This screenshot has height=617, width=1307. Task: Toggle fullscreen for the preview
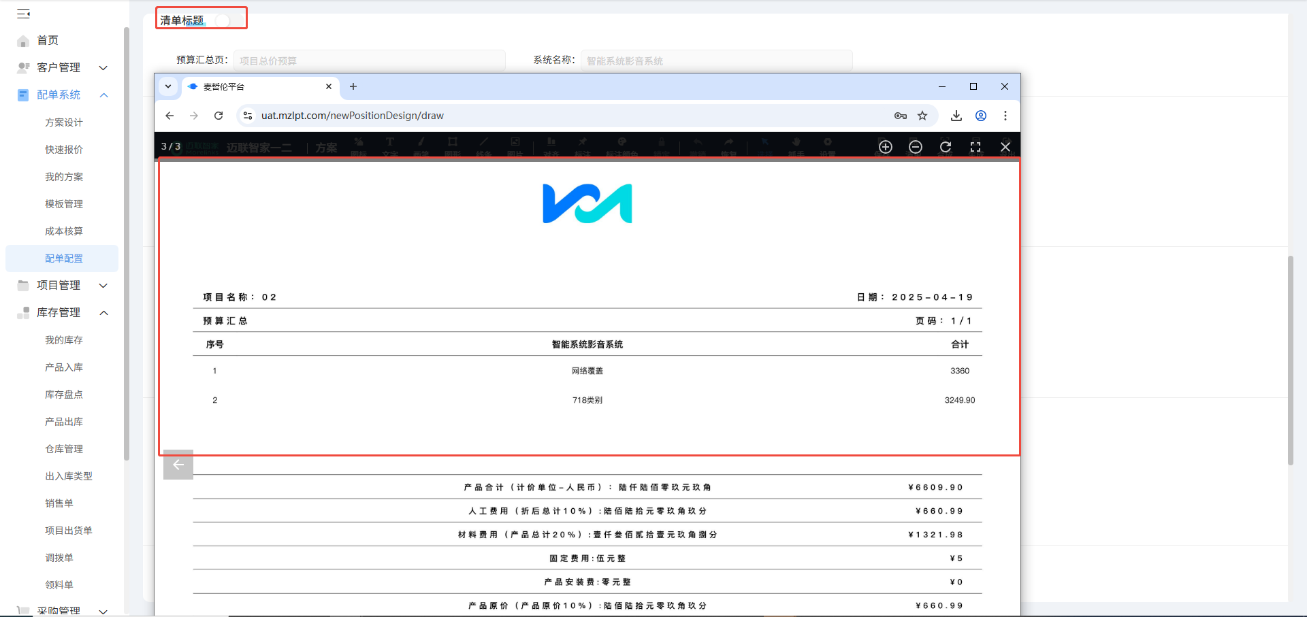[975, 147]
